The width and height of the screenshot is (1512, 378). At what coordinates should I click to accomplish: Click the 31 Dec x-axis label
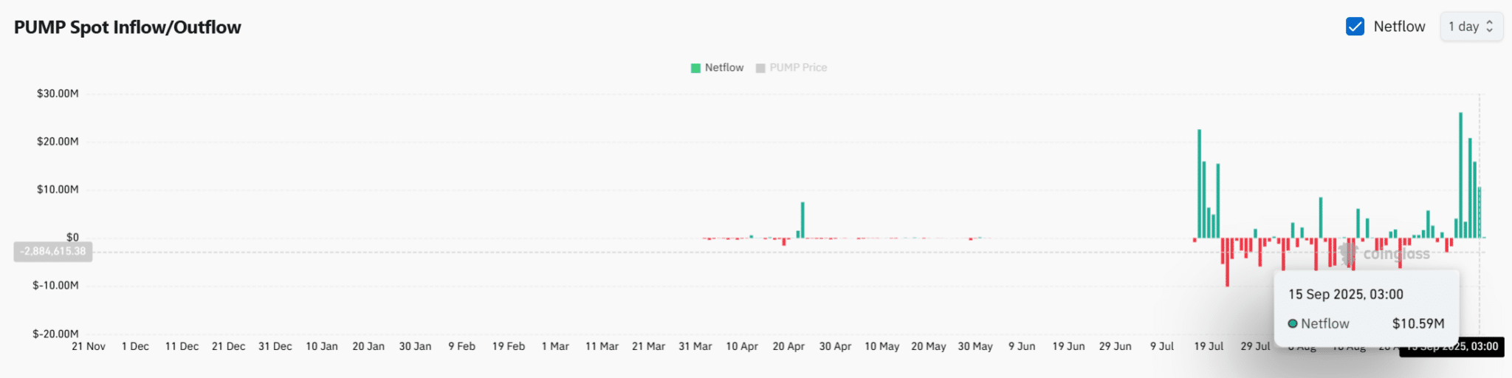[275, 346]
